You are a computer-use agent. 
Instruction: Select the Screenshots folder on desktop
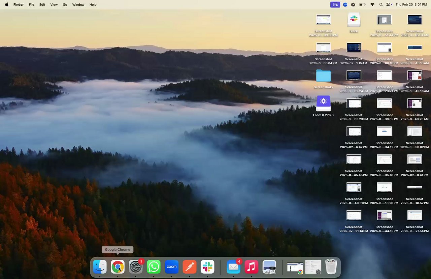pos(323,76)
